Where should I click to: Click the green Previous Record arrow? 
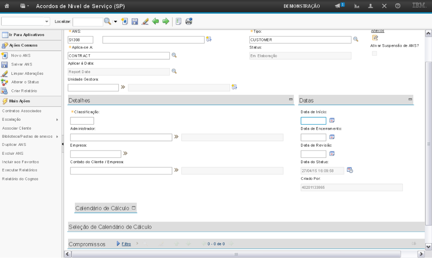point(156,21)
